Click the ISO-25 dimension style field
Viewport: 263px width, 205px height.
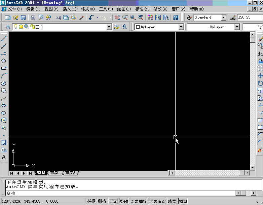[x=250, y=17]
